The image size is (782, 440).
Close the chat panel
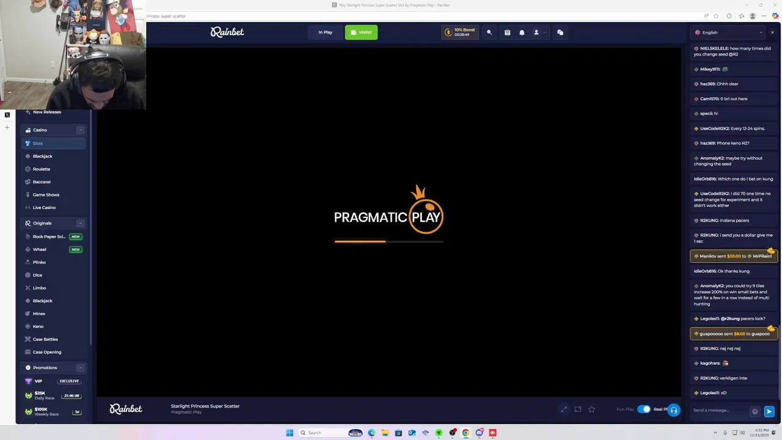772,32
